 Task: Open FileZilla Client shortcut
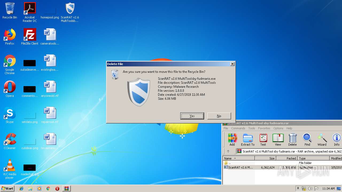pyautogui.click(x=30, y=37)
